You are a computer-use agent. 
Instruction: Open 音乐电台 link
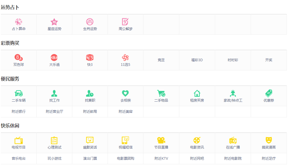click(x=19, y=158)
